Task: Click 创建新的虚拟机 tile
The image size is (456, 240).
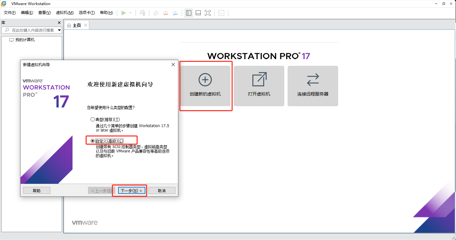Action: pos(205,86)
